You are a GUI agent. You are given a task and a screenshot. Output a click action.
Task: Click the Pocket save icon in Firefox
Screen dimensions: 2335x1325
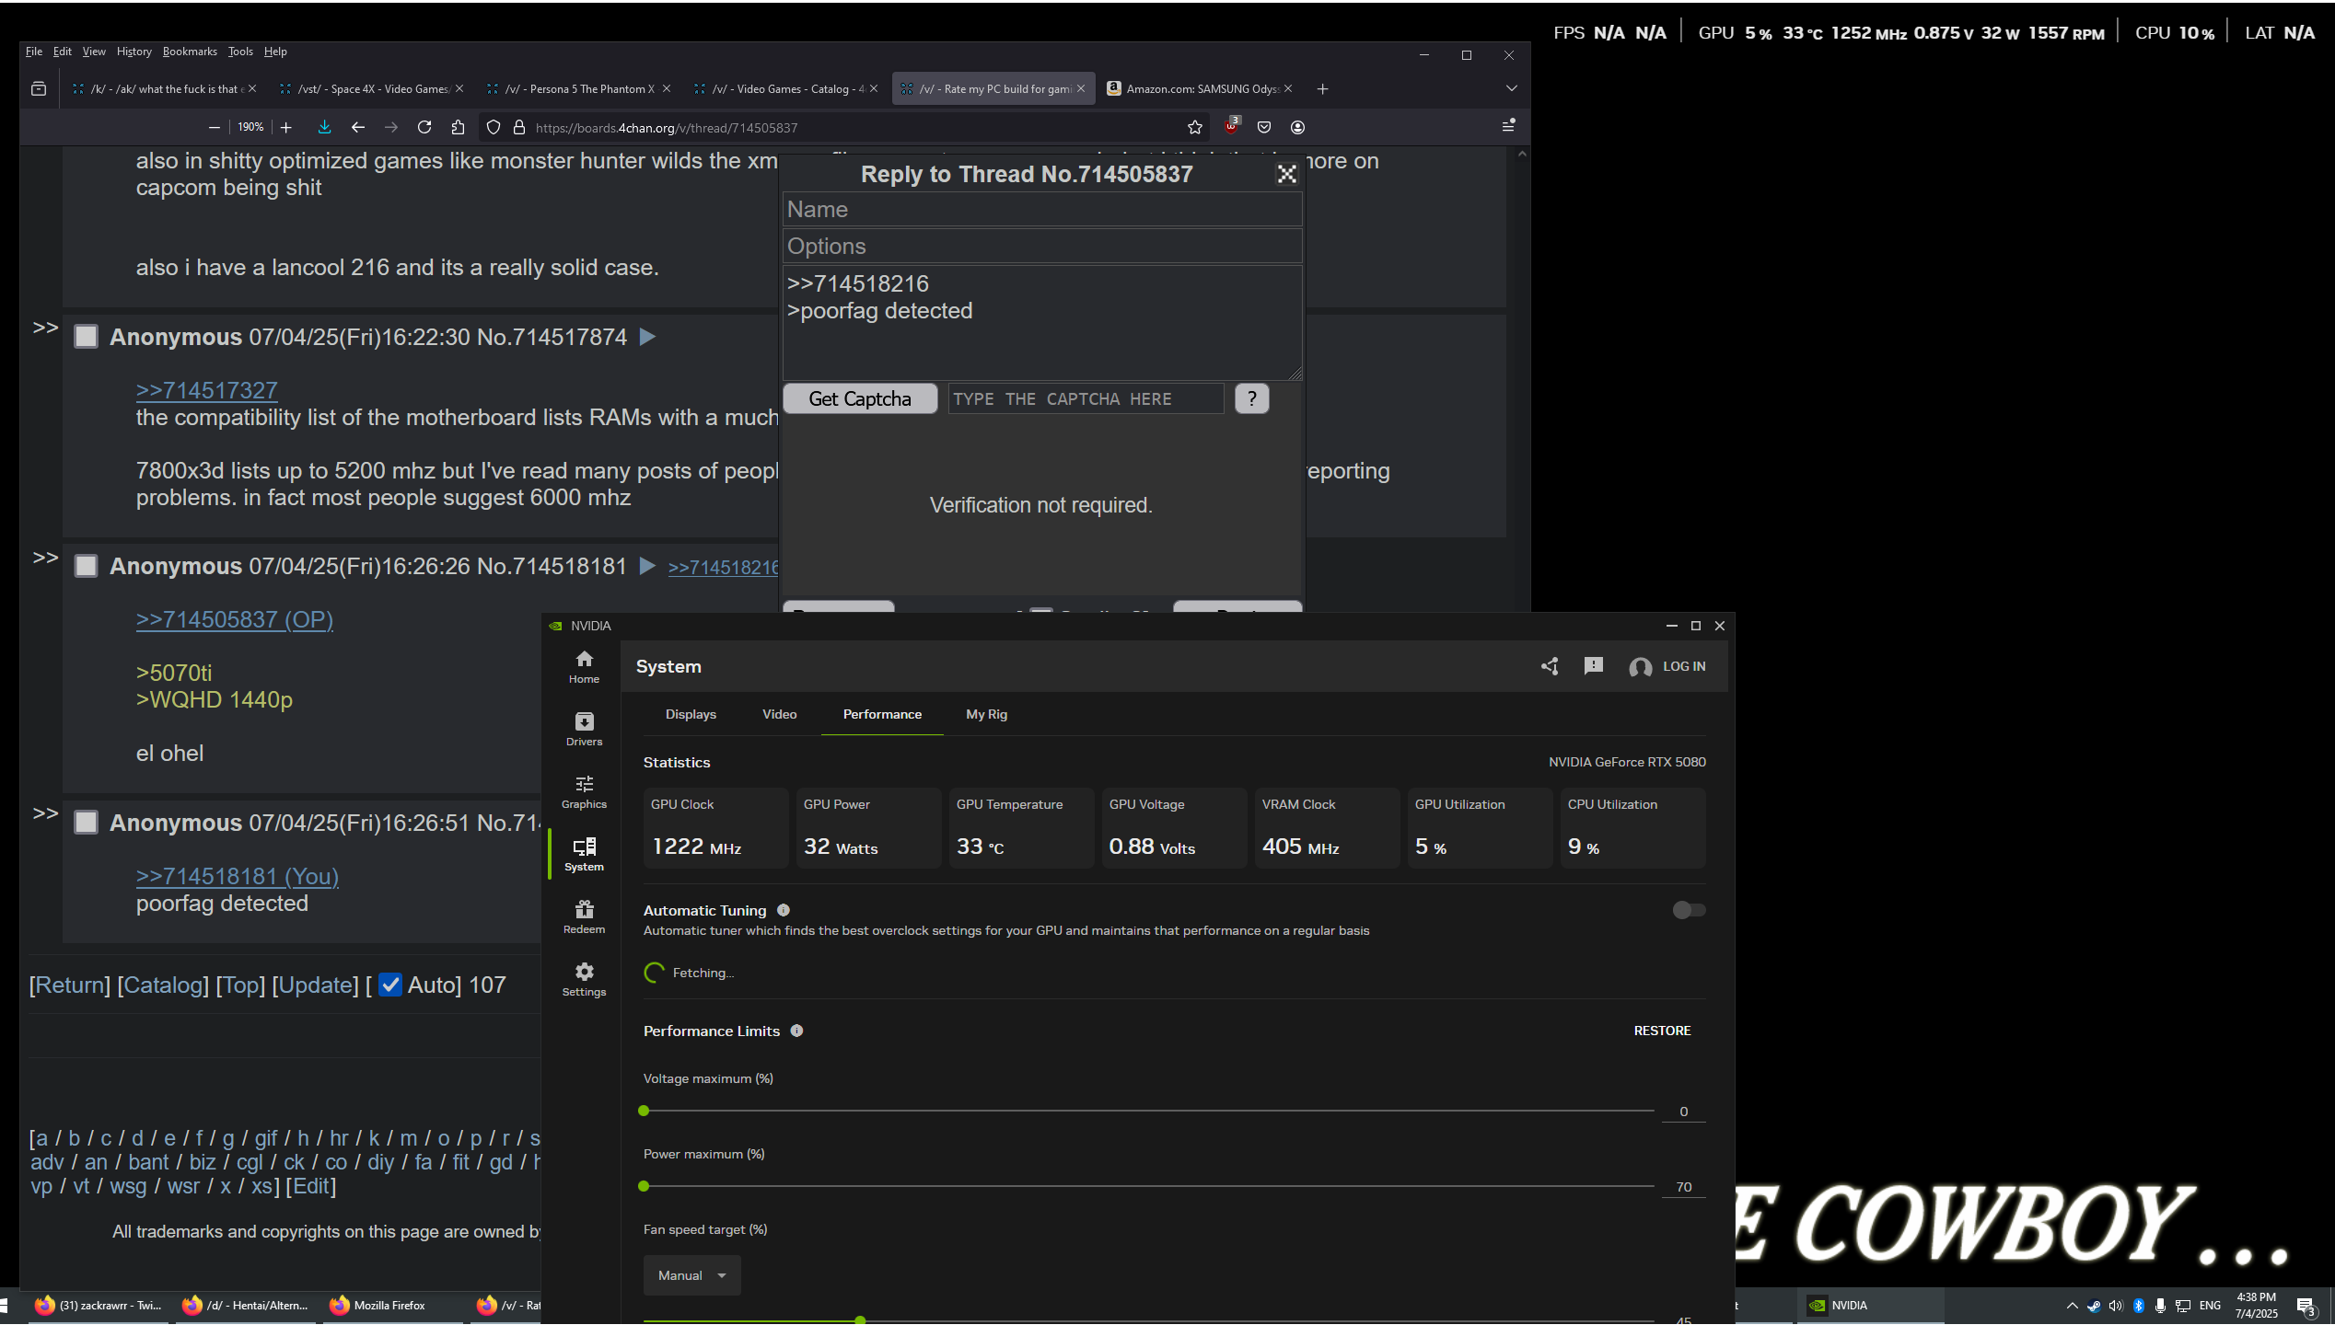click(x=1264, y=127)
